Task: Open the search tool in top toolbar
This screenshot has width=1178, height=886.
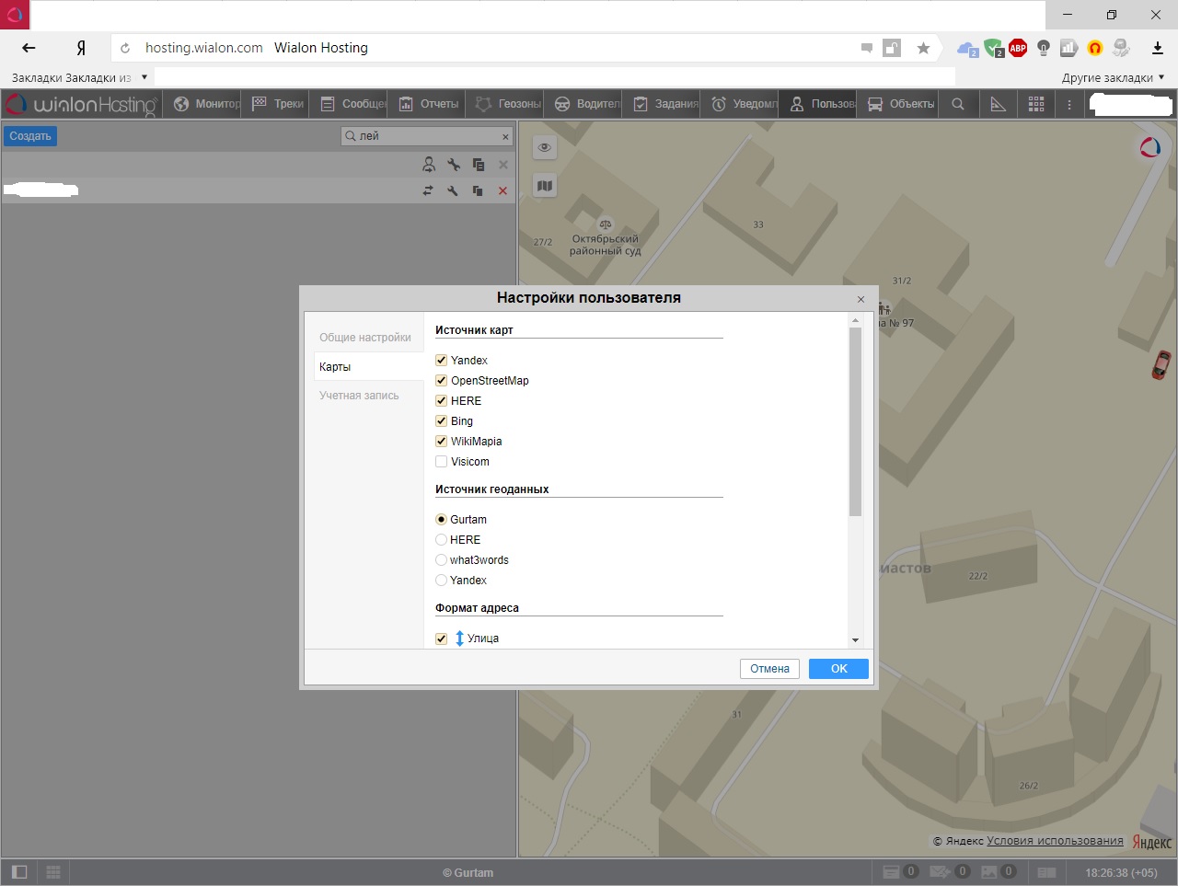Action: (x=958, y=104)
